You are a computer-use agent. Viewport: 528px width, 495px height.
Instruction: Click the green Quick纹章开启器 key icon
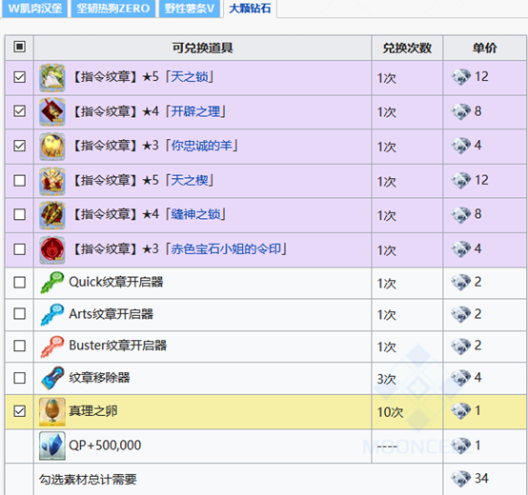point(52,283)
